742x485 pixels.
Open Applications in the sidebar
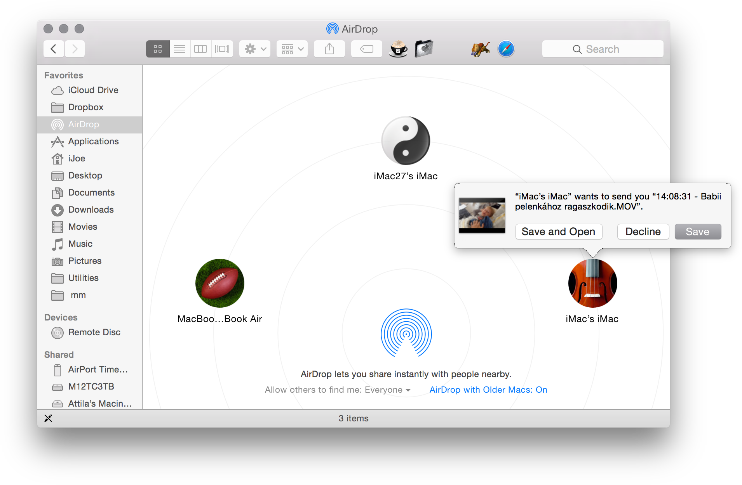[x=90, y=141]
